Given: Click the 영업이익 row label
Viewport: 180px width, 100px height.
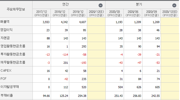Looking at the screenshot, I should point(6,30).
